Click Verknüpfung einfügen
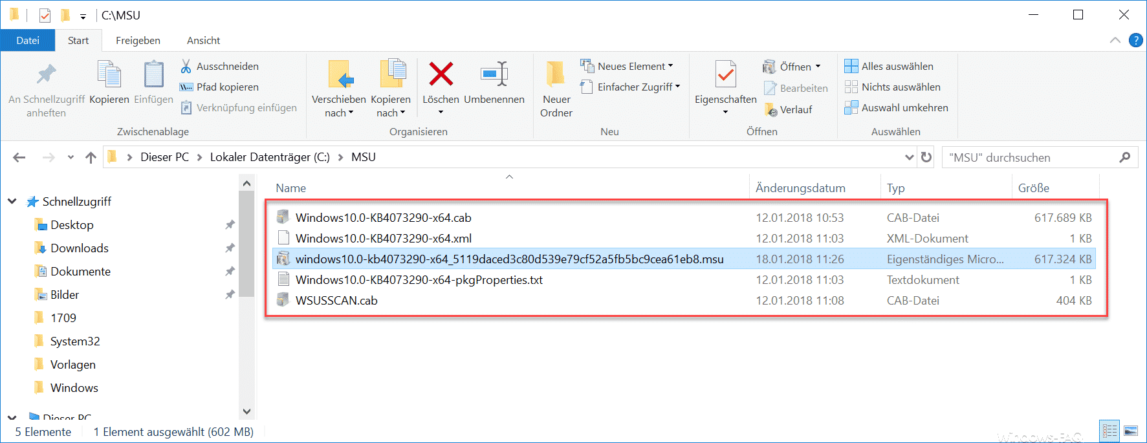Viewport: 1147px width, 443px height. (x=239, y=107)
